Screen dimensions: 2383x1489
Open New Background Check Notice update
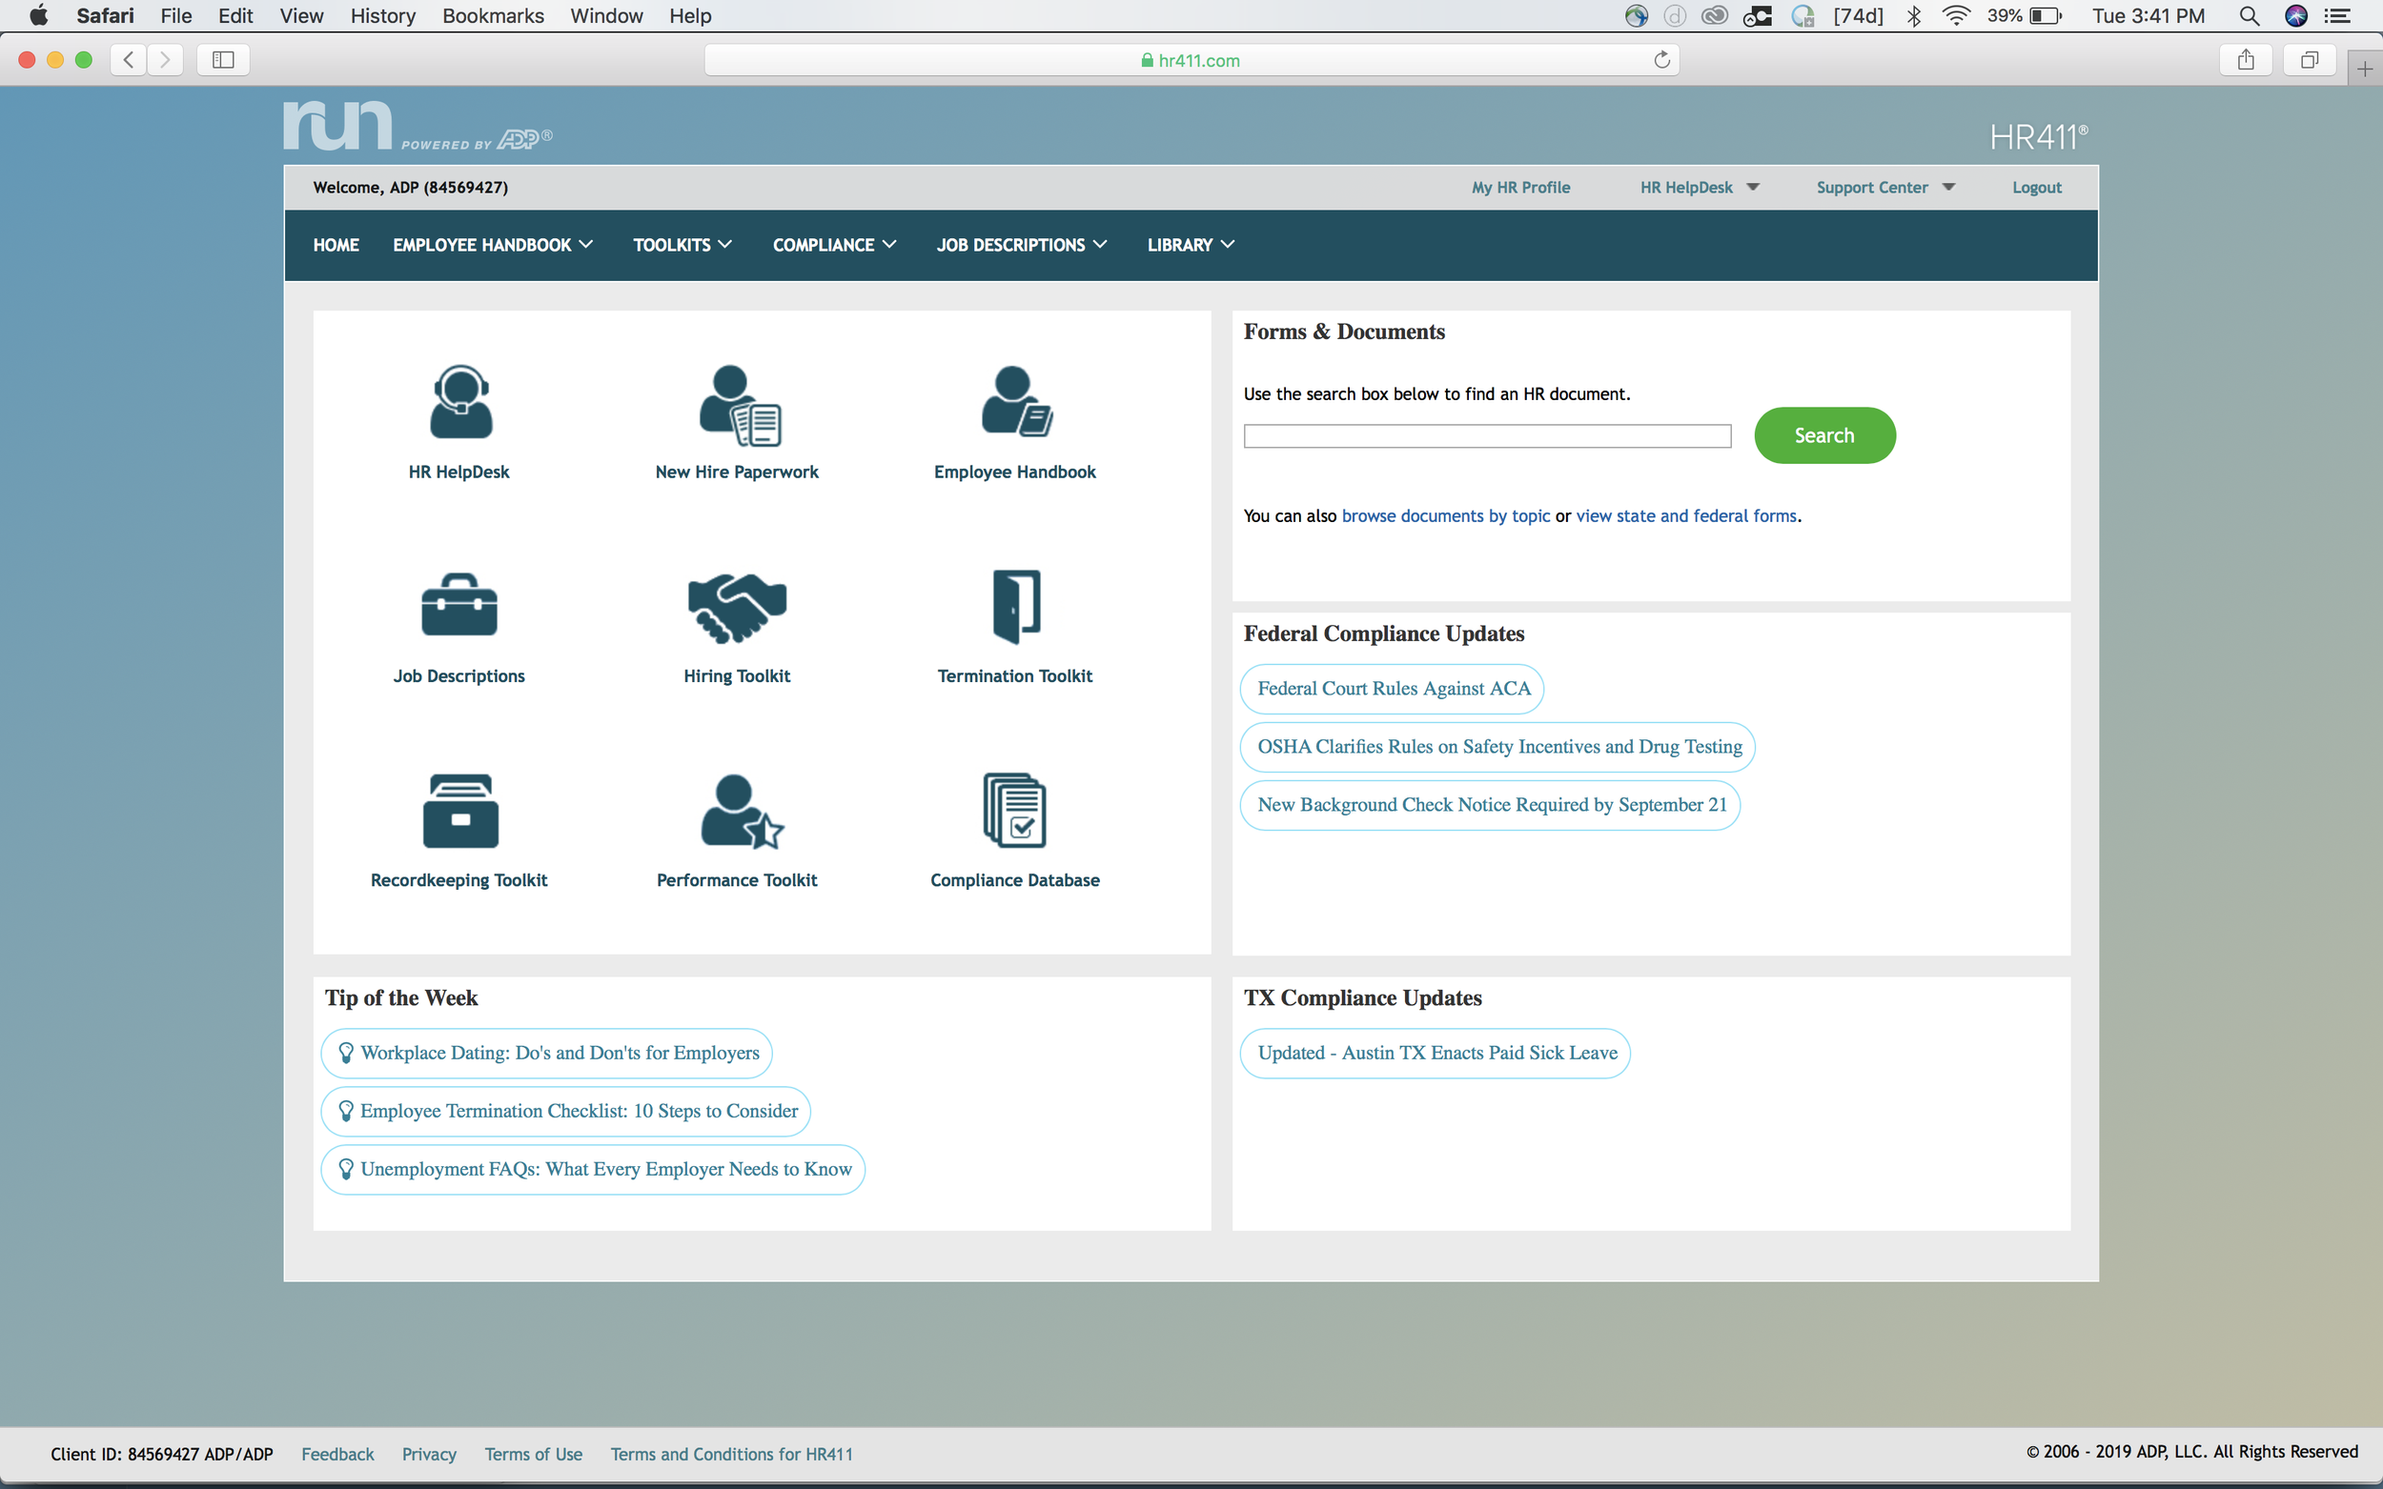[1492, 805]
